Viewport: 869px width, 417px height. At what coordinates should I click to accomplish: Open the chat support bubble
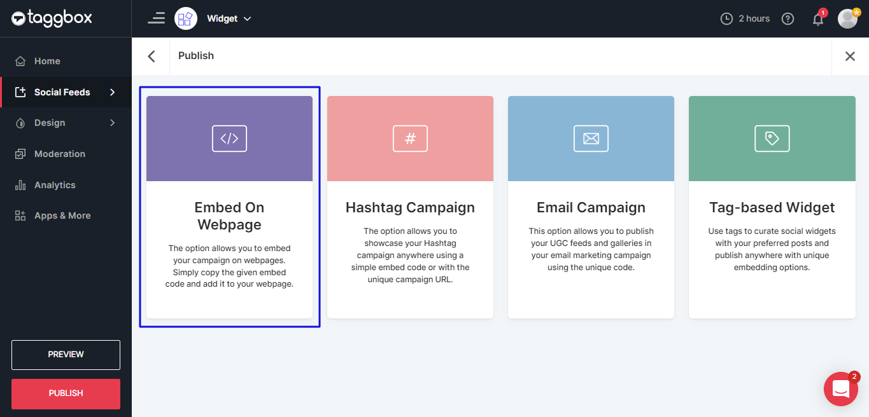pos(840,388)
